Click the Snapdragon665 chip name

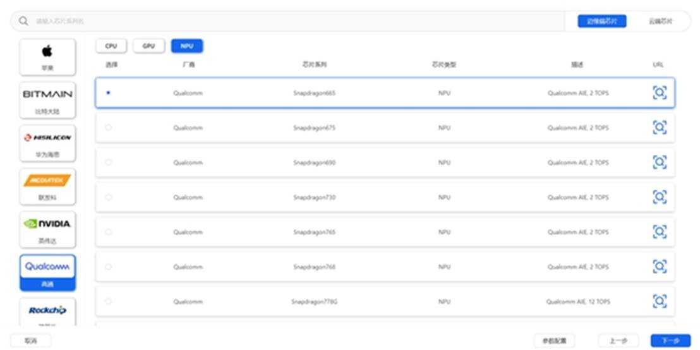314,93
